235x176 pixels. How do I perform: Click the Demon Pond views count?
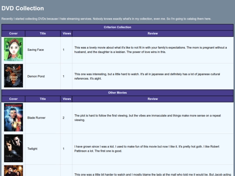[64, 76]
